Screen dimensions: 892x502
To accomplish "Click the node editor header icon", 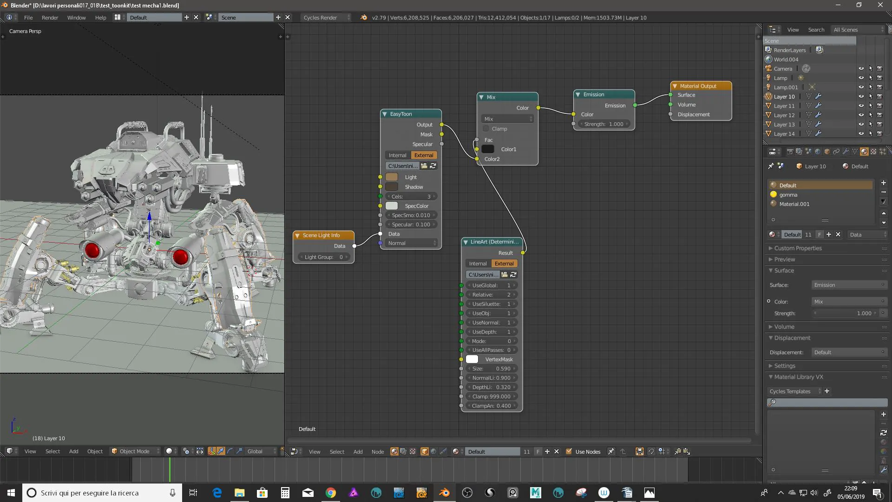I will [294, 451].
